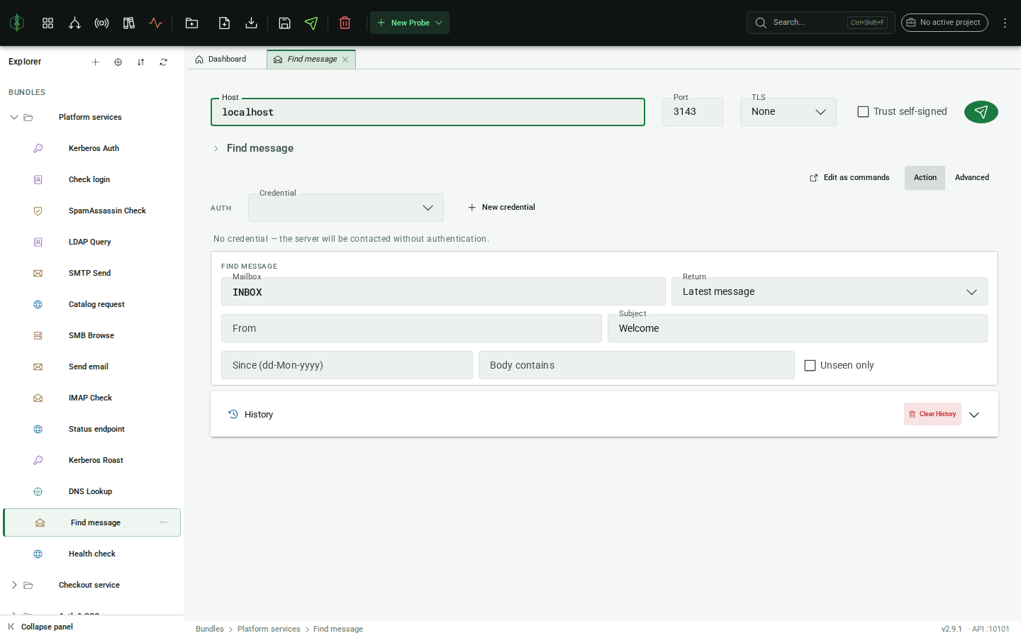The height and width of the screenshot is (638, 1021).
Task: Click the No active project button
Action: tap(944, 23)
